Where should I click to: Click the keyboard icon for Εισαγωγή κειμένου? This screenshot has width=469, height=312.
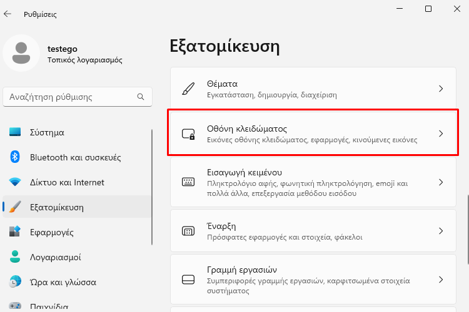[188, 182]
